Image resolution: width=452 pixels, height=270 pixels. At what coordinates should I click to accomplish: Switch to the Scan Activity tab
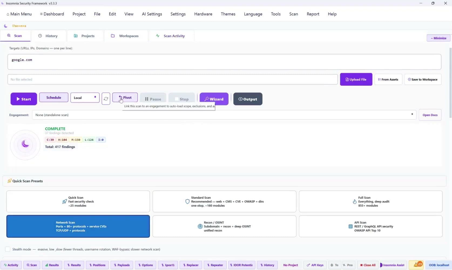171,36
